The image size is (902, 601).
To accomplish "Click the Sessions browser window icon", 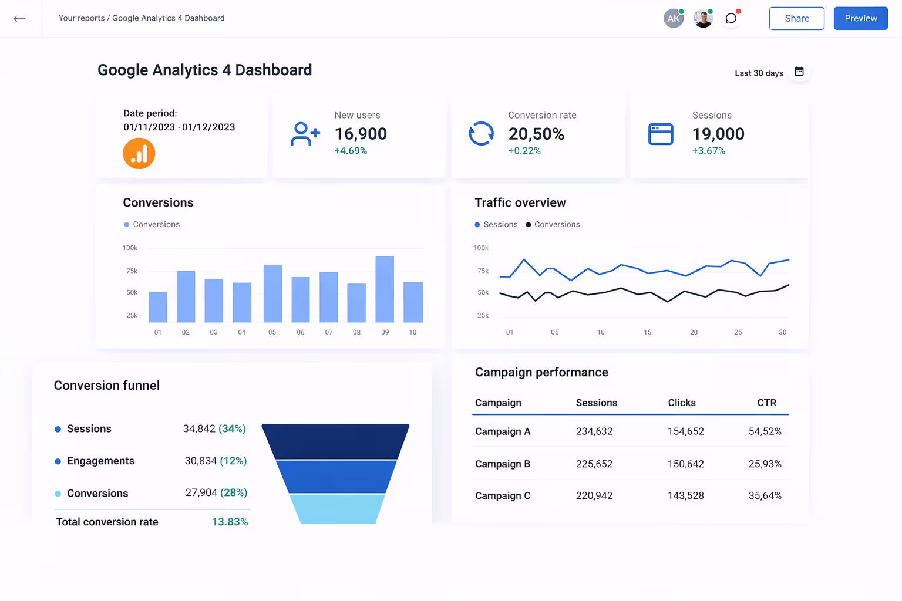I will [x=661, y=134].
